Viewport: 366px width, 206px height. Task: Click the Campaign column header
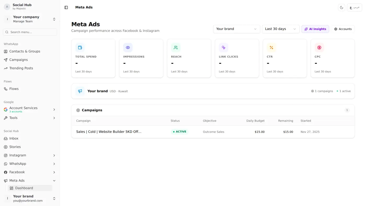click(83, 121)
